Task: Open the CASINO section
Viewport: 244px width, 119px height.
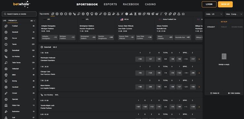Action: [x=150, y=4]
